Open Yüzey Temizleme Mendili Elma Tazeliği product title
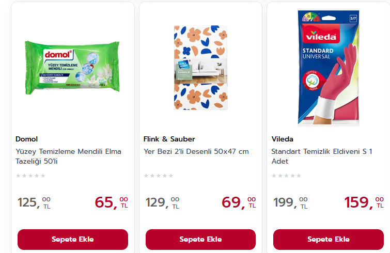390x253 pixels. tap(68, 156)
